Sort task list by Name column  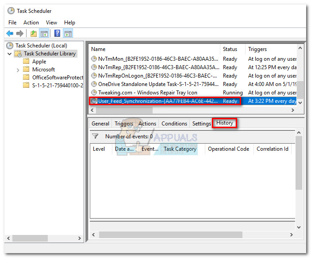pyautogui.click(x=155, y=49)
